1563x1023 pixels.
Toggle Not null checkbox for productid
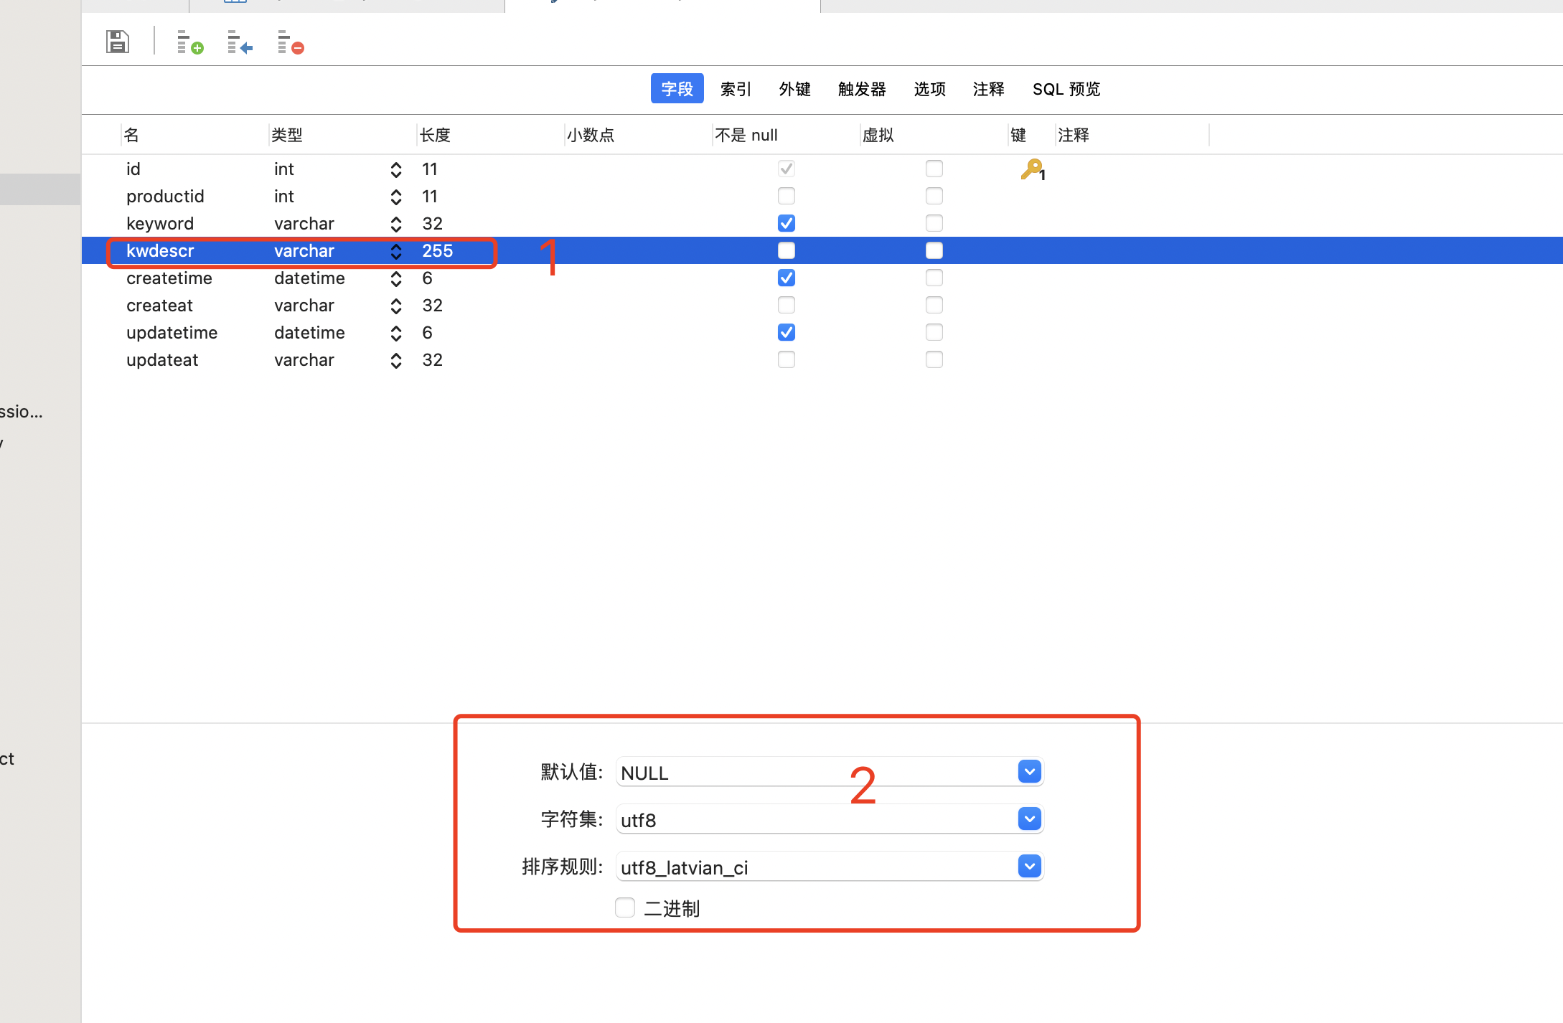[786, 196]
